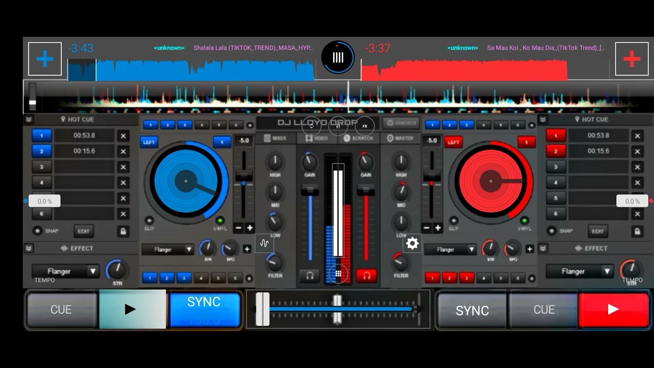Toggle SNAP on left hot cue panel

pyautogui.click(x=37, y=231)
